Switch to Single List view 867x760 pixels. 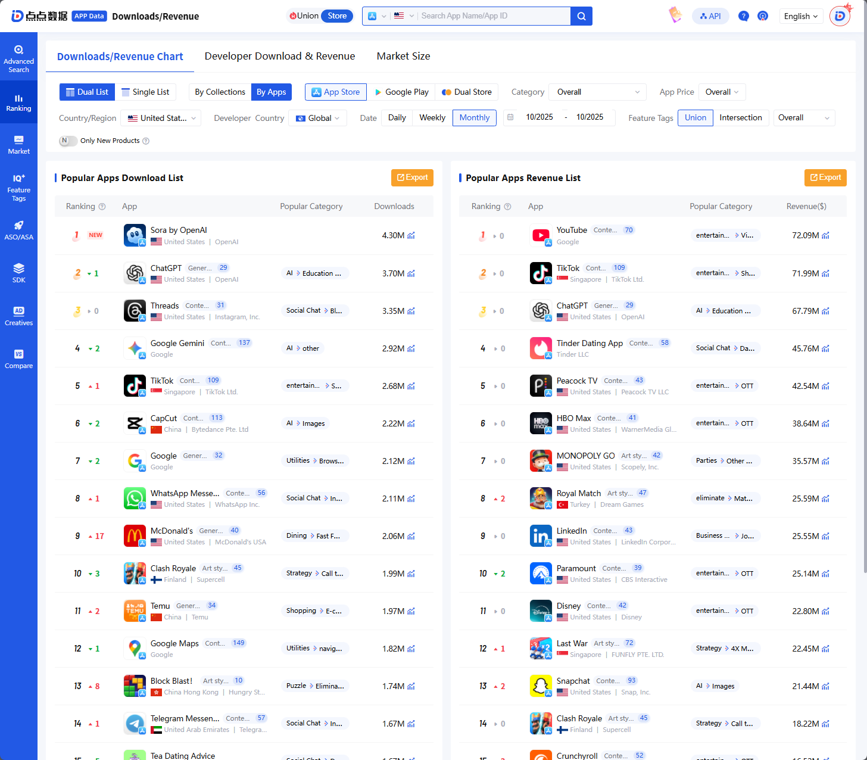click(x=145, y=92)
